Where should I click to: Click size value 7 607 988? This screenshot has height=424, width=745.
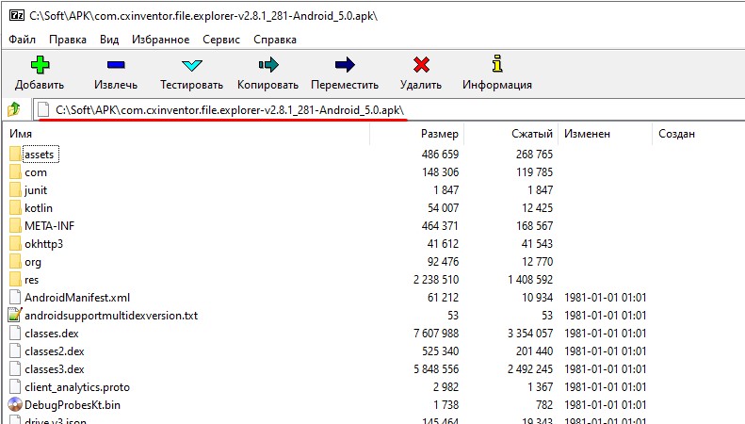coord(436,334)
